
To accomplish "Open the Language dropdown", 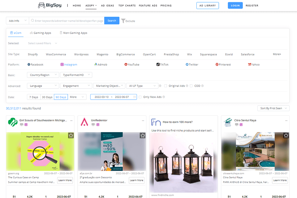I will [x=43, y=86].
